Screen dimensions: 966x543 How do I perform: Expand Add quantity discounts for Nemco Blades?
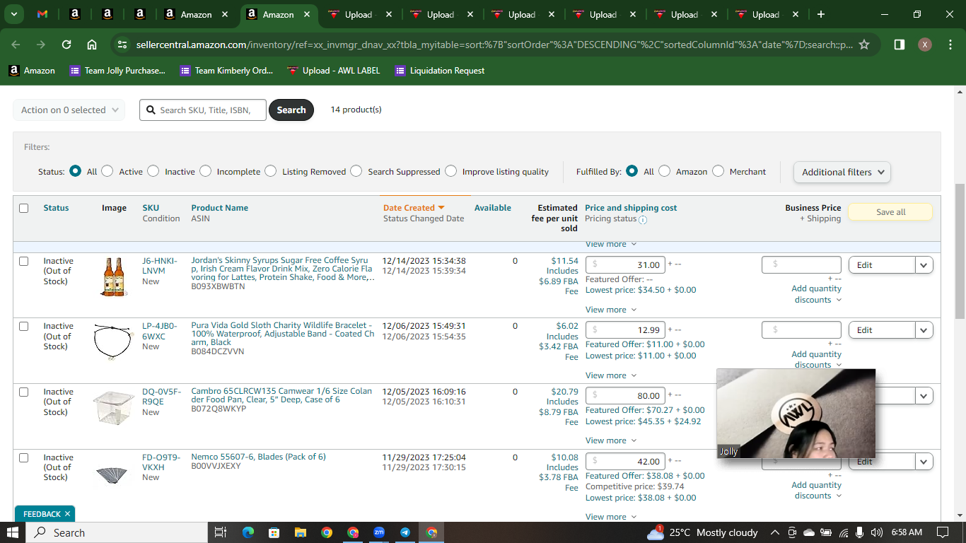(816, 491)
